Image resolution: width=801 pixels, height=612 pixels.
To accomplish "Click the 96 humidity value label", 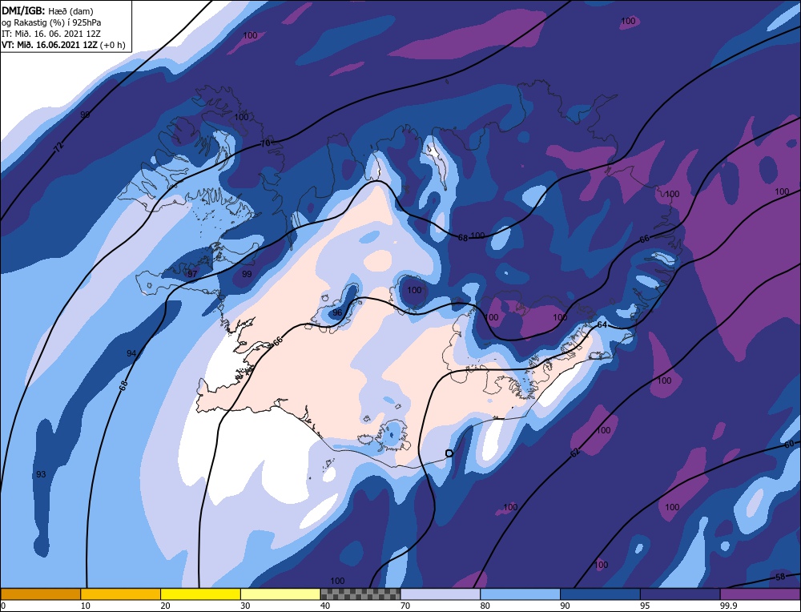I will point(337,312).
